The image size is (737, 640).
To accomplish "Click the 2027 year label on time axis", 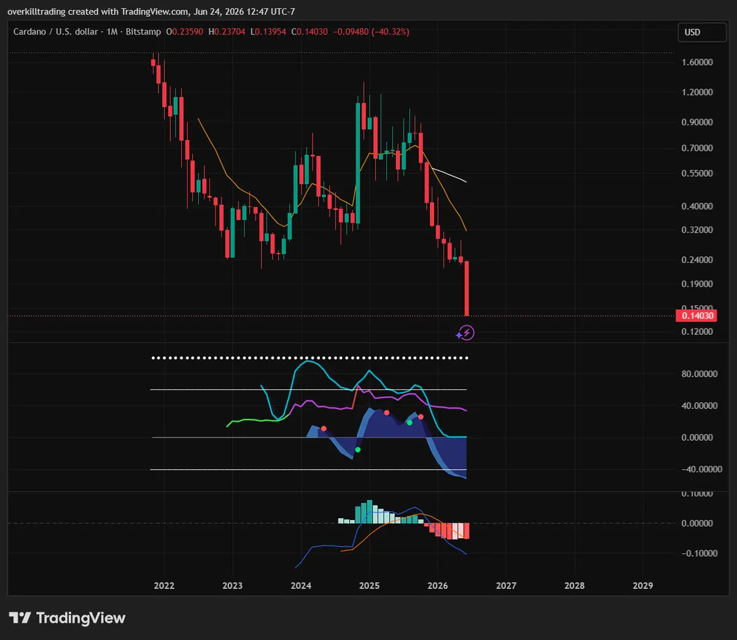I will click(x=506, y=585).
